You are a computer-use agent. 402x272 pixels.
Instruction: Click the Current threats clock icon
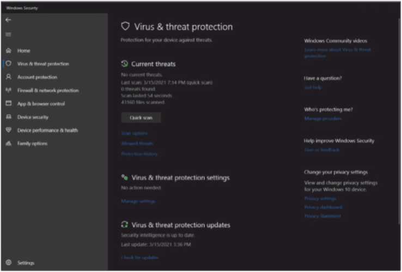click(x=125, y=64)
